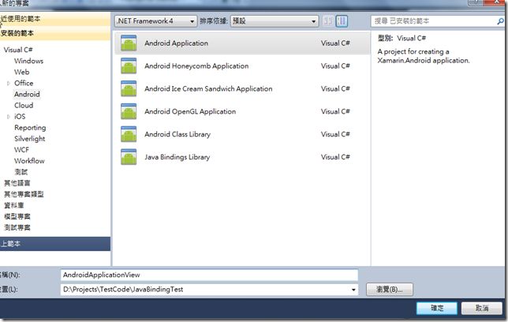
Task: Click the search magnifier icon
Action: pos(500,21)
